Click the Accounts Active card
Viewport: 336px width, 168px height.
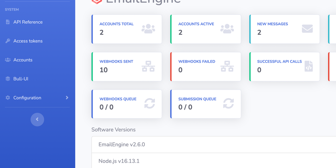pyautogui.click(x=205, y=29)
